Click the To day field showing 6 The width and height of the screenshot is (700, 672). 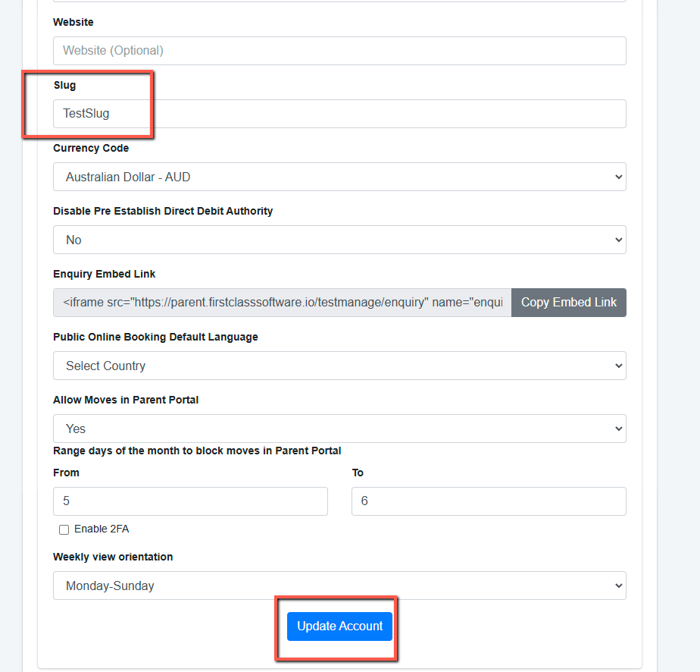coord(489,501)
